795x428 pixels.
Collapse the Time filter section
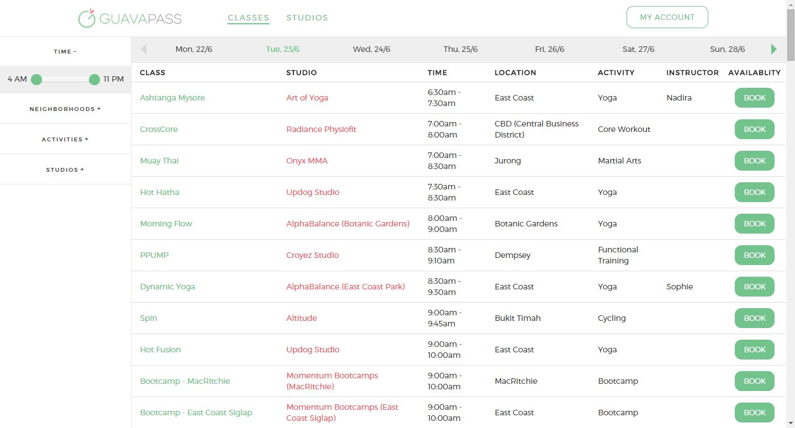[65, 51]
